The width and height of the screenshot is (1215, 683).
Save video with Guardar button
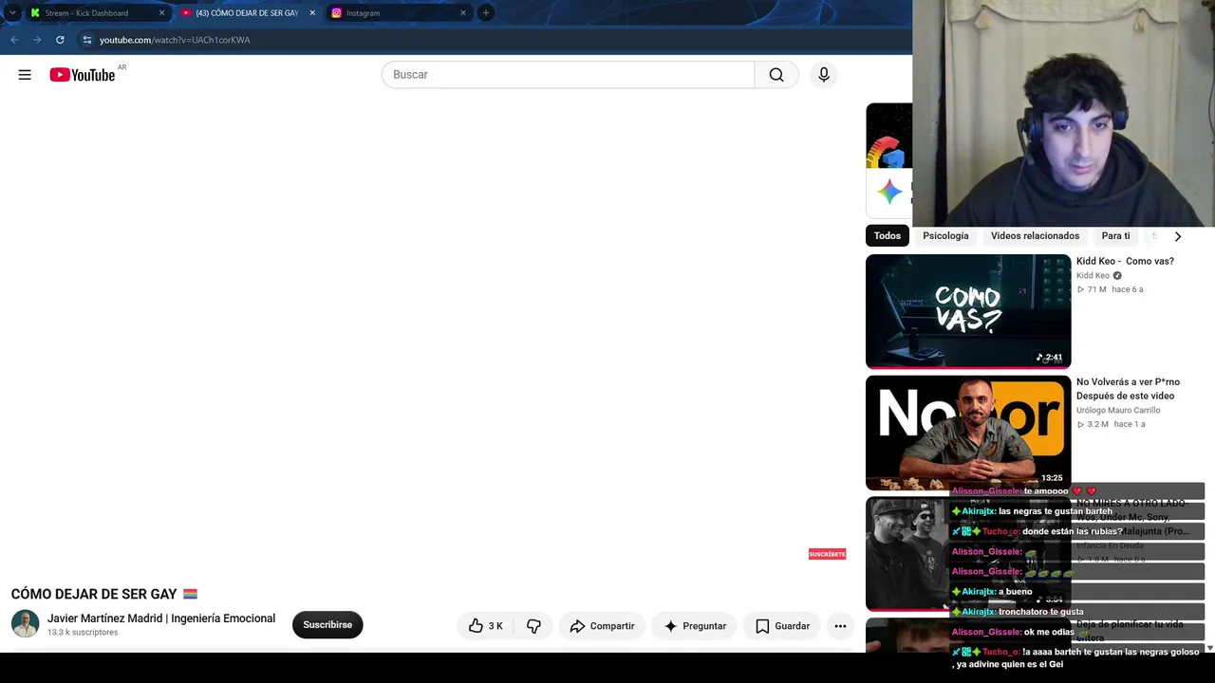[782, 626]
